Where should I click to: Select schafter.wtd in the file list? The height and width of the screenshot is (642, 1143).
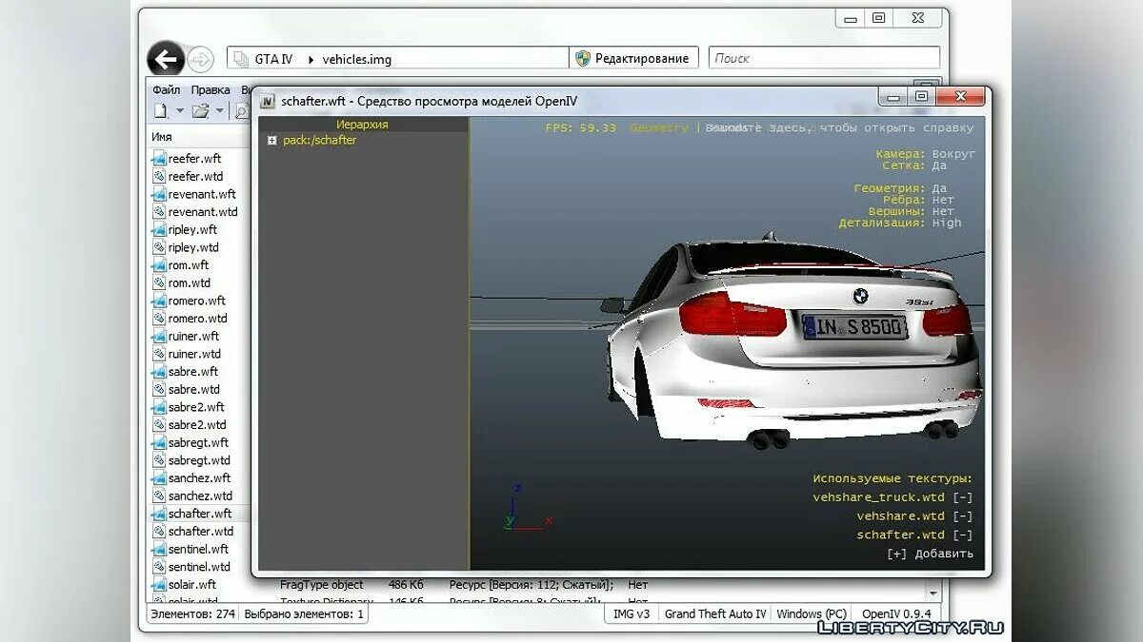pyautogui.click(x=199, y=532)
